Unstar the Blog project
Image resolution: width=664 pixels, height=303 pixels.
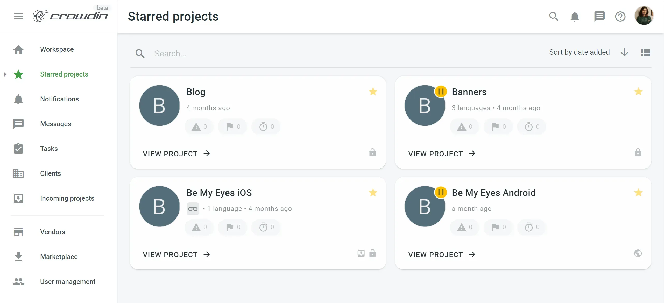click(x=373, y=92)
